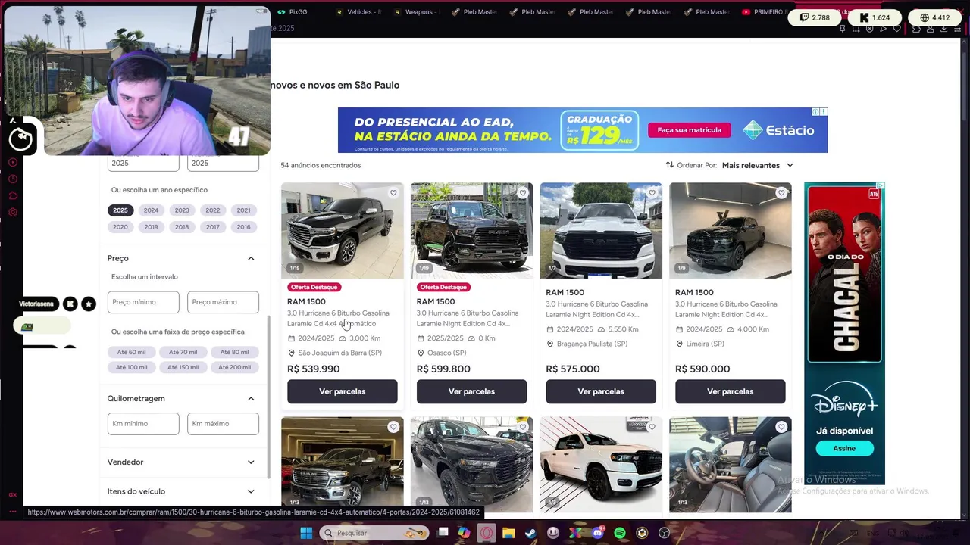
Task: Click the Km mínimo input field
Action: (143, 424)
